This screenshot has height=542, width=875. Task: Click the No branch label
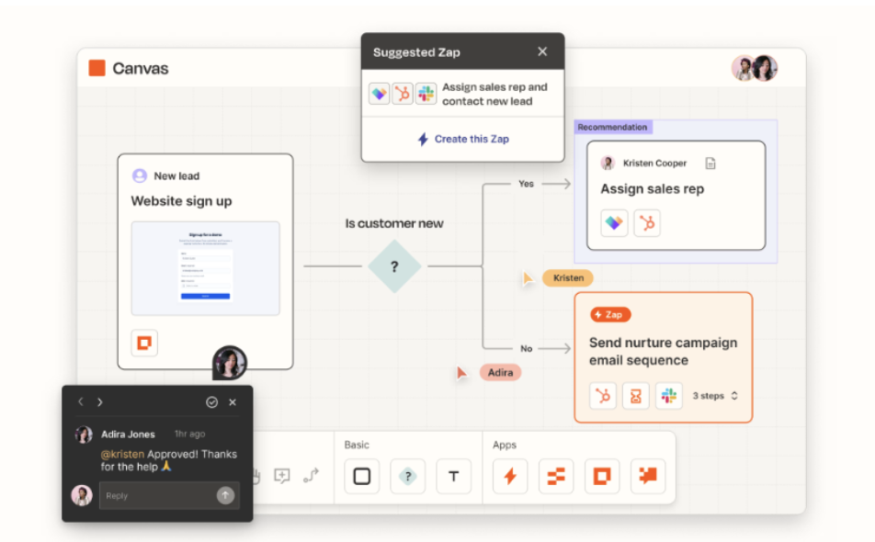point(527,348)
